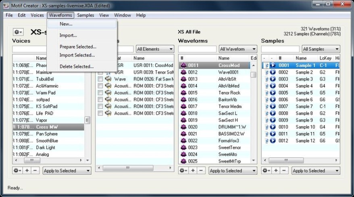Choose New... in the Waveforms menu

pyautogui.click(x=82, y=24)
